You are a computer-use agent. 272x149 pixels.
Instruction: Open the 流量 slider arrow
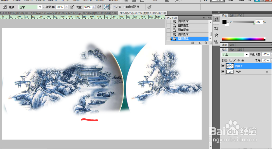click(x=94, y=7)
